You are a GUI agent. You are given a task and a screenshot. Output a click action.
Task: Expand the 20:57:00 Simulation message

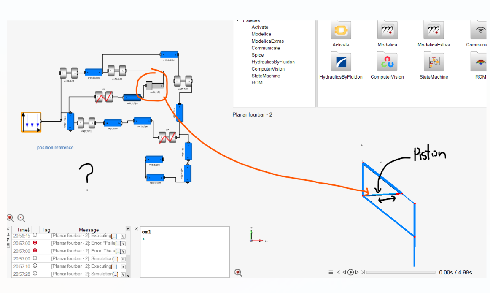coord(123,259)
